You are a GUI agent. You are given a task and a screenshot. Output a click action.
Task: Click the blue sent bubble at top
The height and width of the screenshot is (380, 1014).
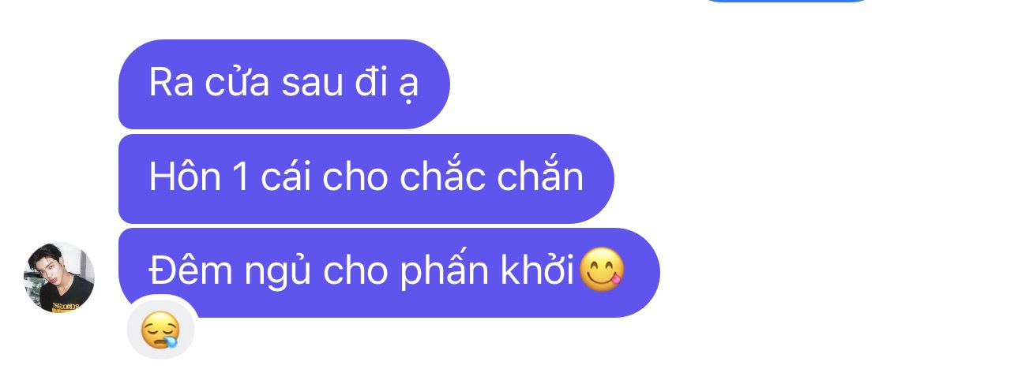(x=785, y=2)
